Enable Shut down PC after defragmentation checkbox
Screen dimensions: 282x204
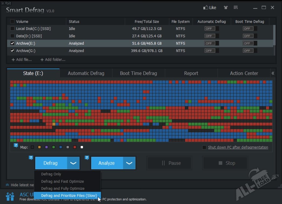coord(204,147)
